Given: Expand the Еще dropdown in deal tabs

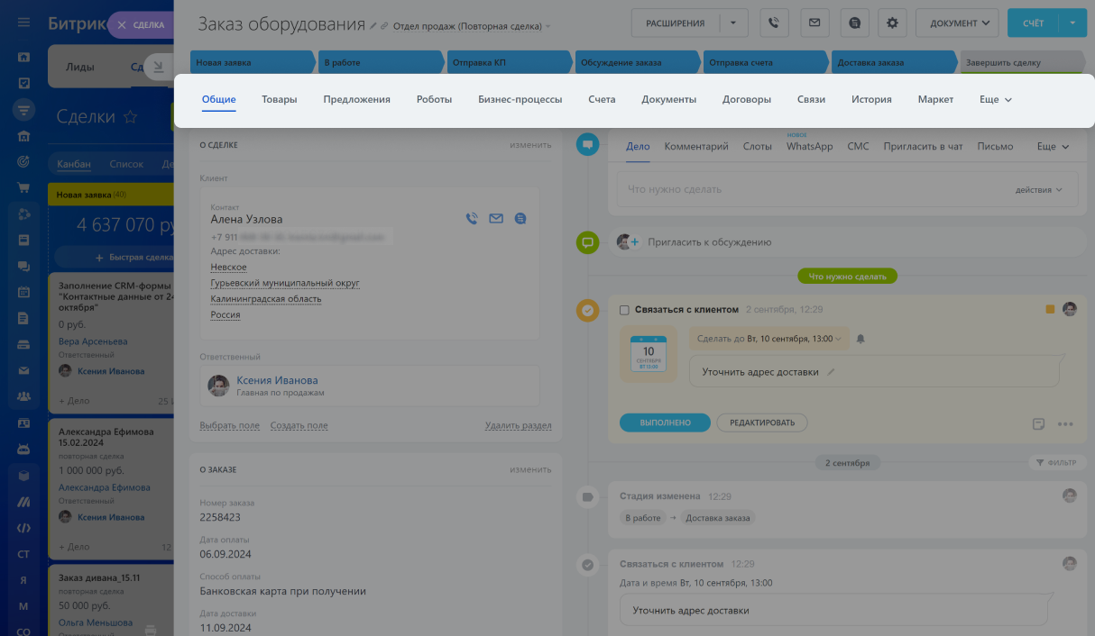Looking at the screenshot, I should tap(996, 100).
